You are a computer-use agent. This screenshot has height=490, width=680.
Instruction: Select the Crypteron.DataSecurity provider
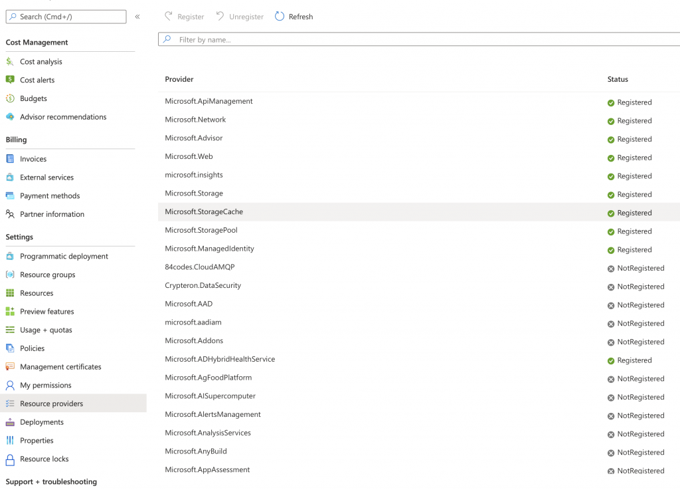coord(203,286)
